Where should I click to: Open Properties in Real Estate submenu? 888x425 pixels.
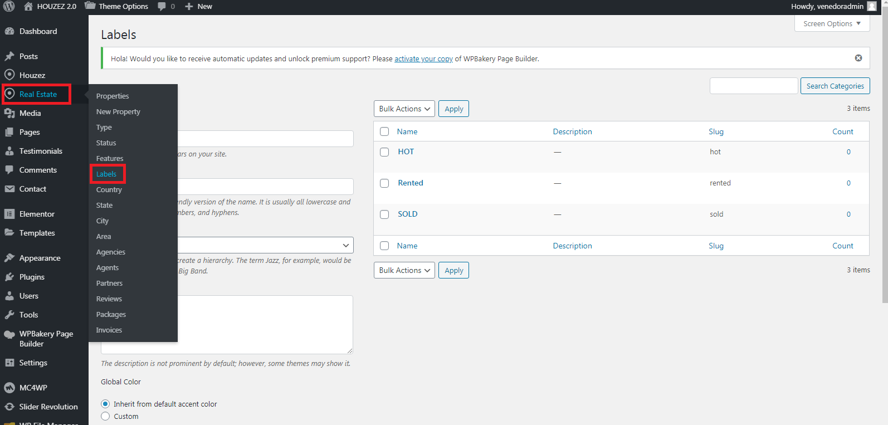(113, 96)
